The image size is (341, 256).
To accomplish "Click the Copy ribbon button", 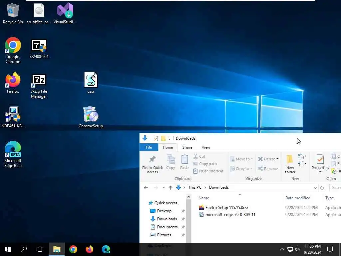I will tap(170, 162).
